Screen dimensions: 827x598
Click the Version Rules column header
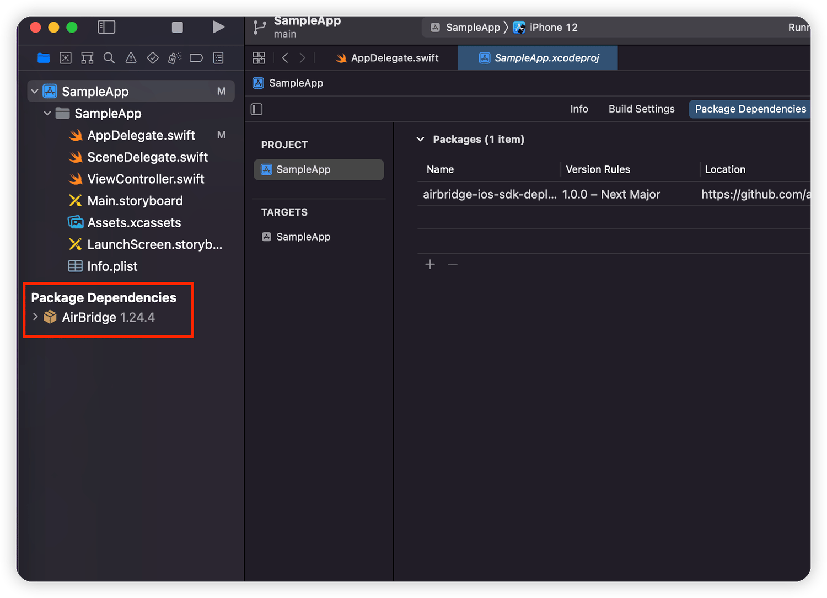[598, 170]
